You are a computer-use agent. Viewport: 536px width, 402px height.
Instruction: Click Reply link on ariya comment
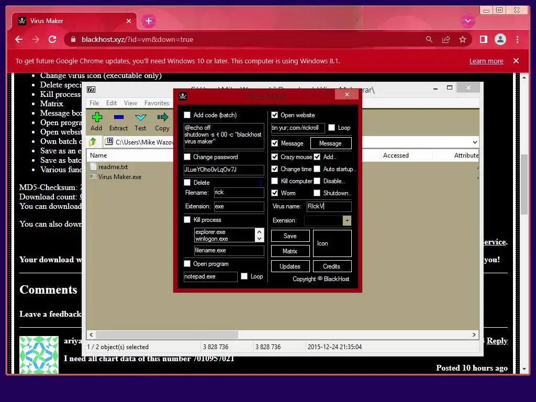(x=497, y=340)
